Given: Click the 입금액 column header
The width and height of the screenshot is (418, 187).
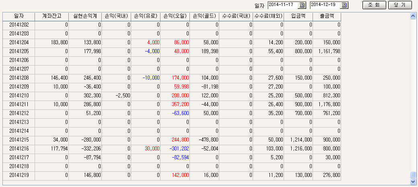Looking at the screenshot, I should 299,16.
